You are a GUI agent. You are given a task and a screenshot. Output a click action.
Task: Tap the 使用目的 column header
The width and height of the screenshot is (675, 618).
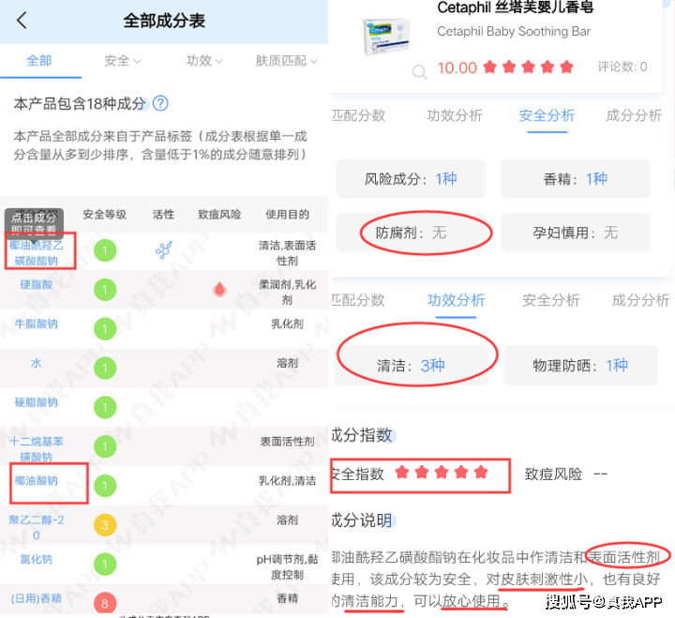tap(287, 215)
